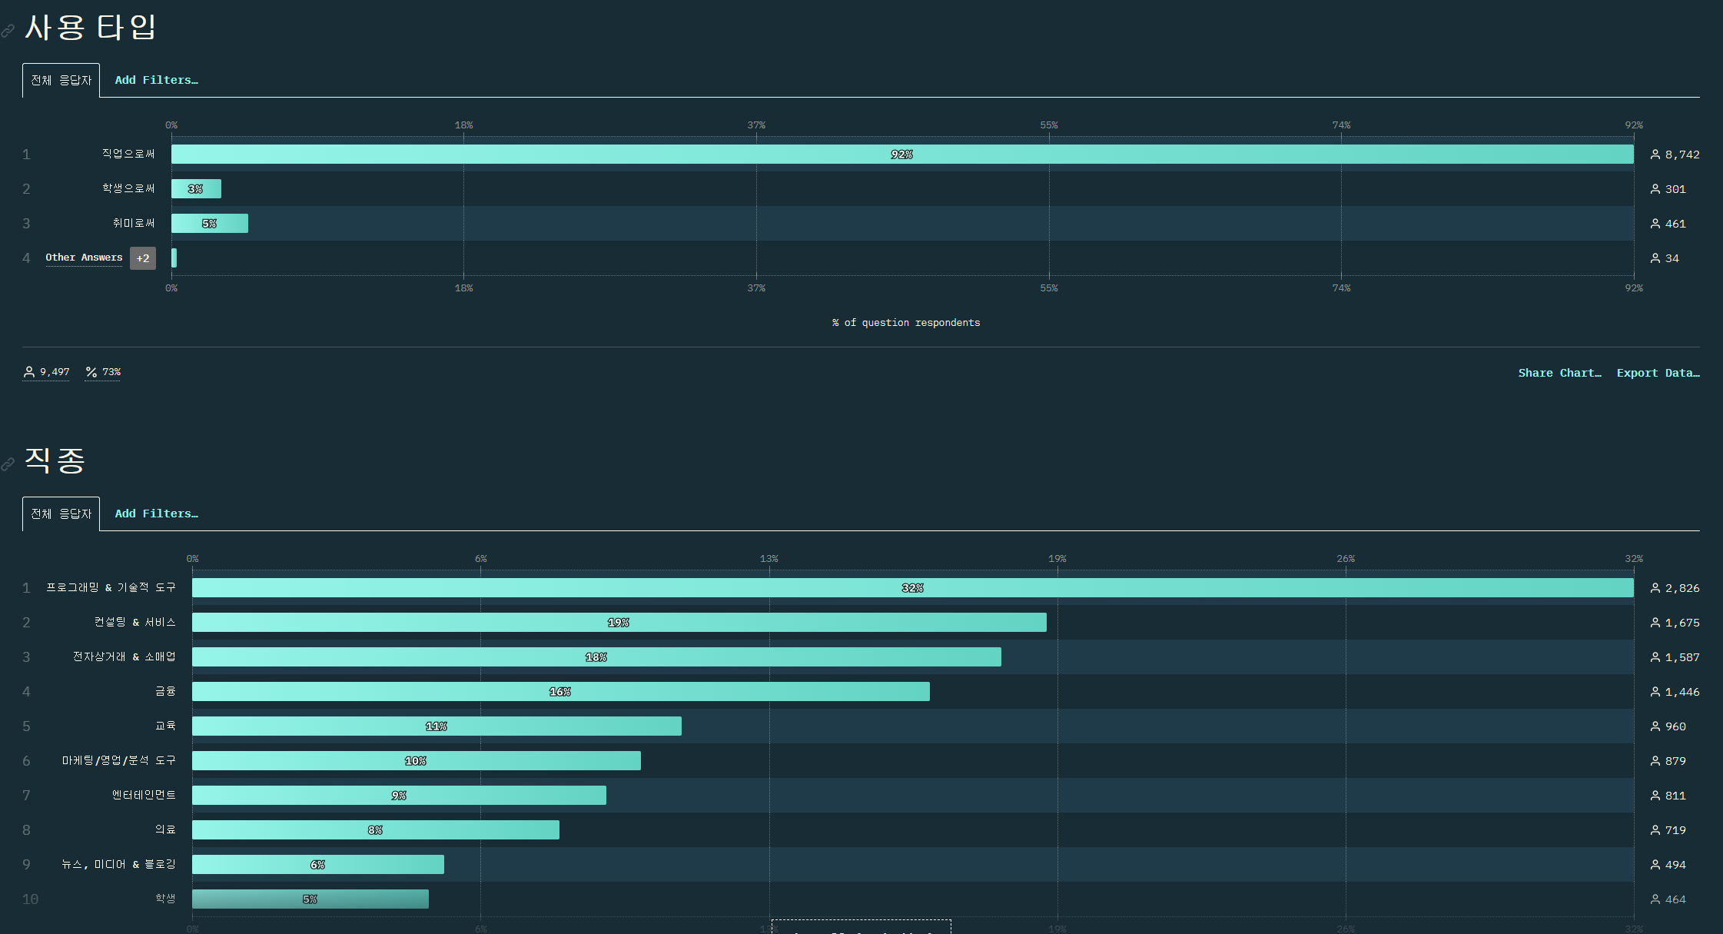This screenshot has height=934, width=1723.
Task: Select the 금융 16% bar
Action: (560, 692)
